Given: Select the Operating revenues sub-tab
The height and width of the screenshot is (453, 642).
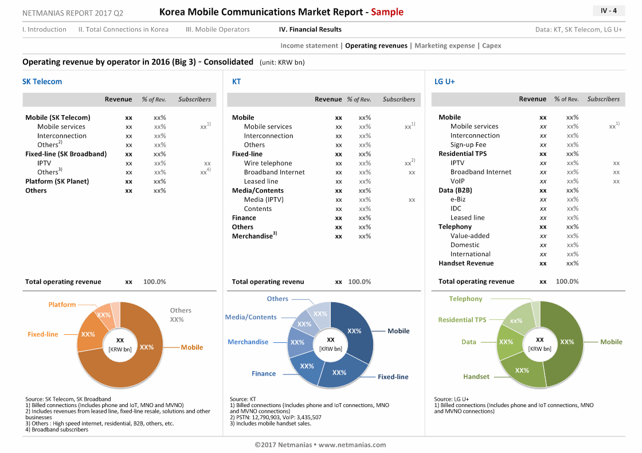Looking at the screenshot, I should point(376,45).
